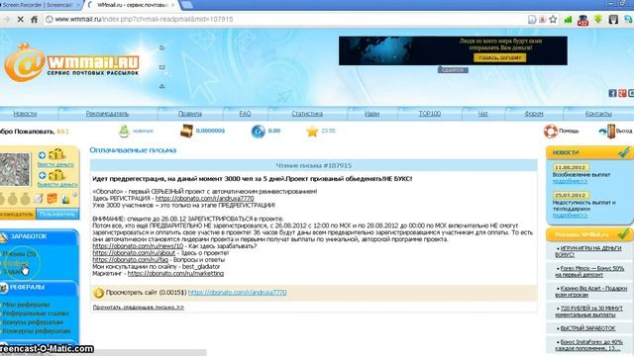Open Письма (9) in Заработок sidebar
The image size is (634, 356).
[x=19, y=254]
